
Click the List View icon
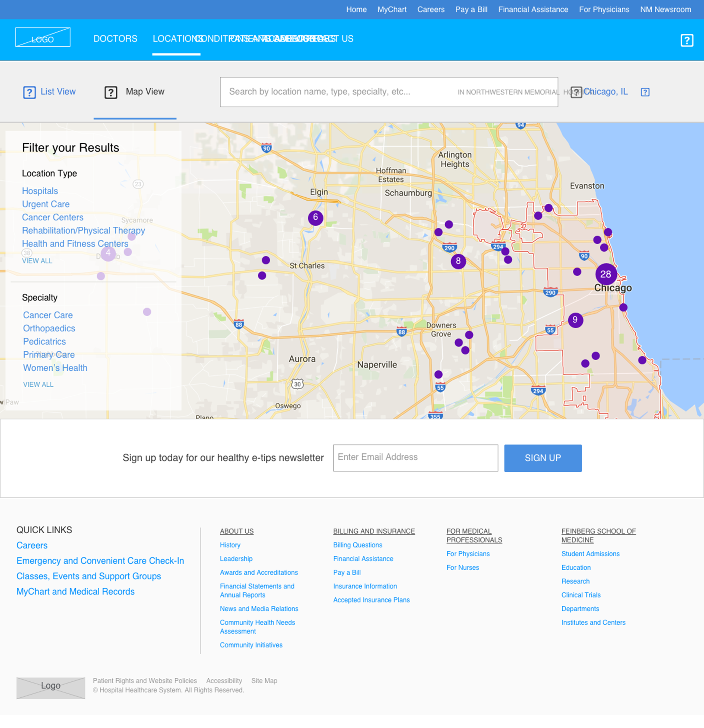pos(29,92)
